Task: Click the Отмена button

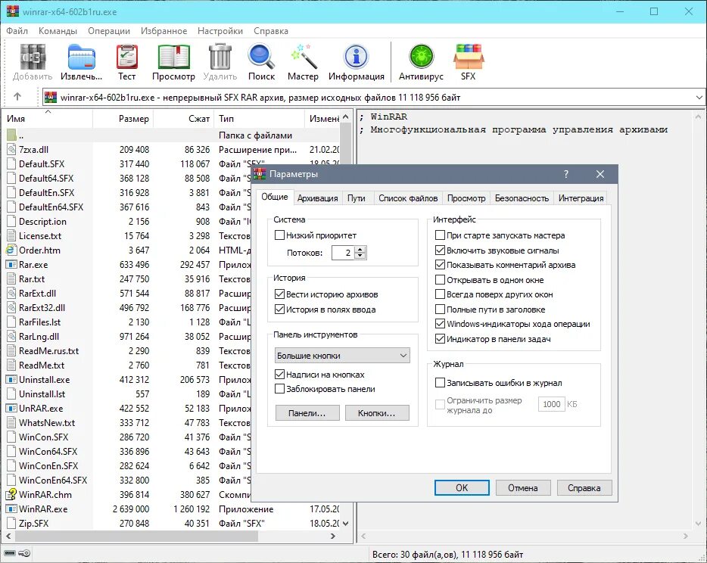Action: tap(523, 488)
